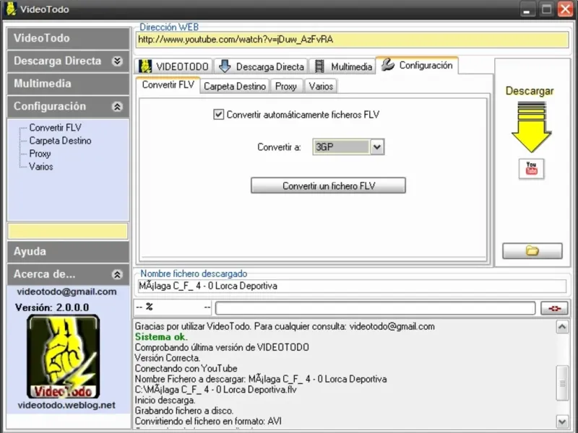This screenshot has width=578, height=433.
Task: Click the 'Conectando con YouTube' log line
Action: (x=186, y=369)
